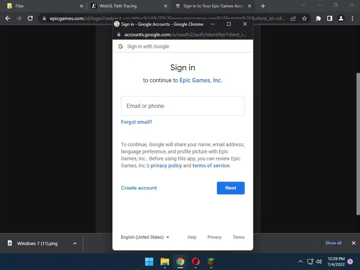This screenshot has height=270, width=360.
Task: Minimize the Google sign in popup
Action: (x=213, y=24)
